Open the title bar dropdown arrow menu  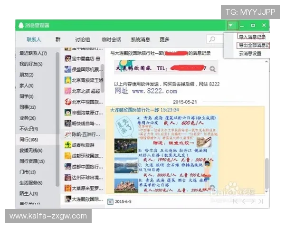(x=231, y=25)
